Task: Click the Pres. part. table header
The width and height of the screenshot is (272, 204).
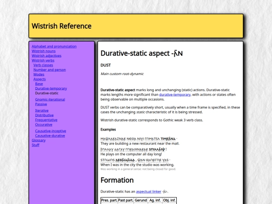Action: 109,200
